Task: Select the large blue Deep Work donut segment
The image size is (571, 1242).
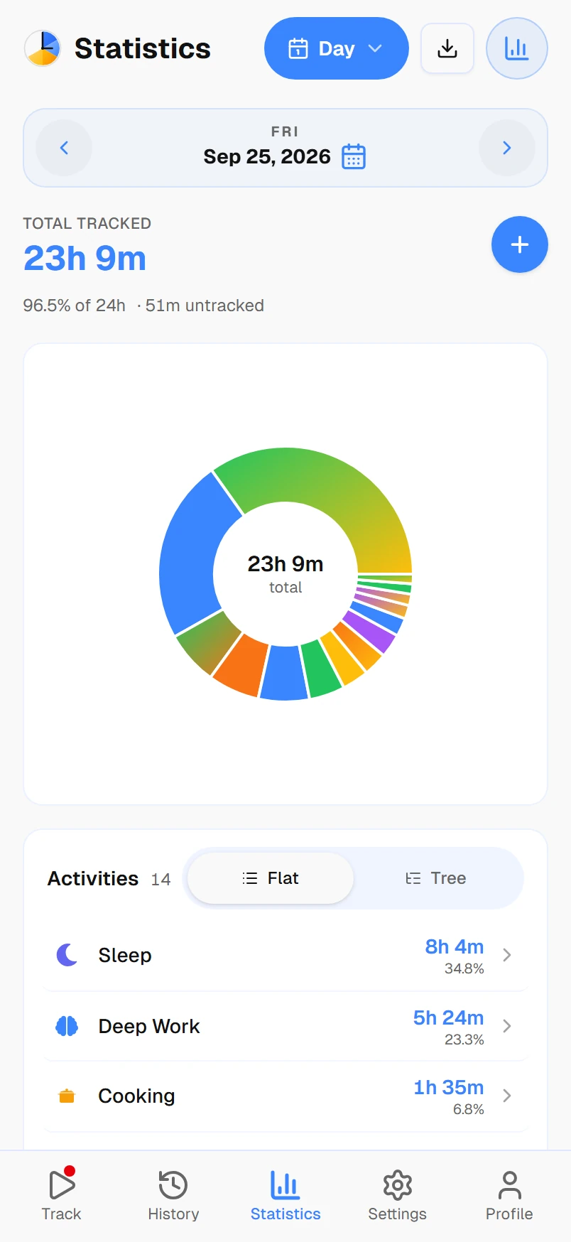Action: [193, 554]
